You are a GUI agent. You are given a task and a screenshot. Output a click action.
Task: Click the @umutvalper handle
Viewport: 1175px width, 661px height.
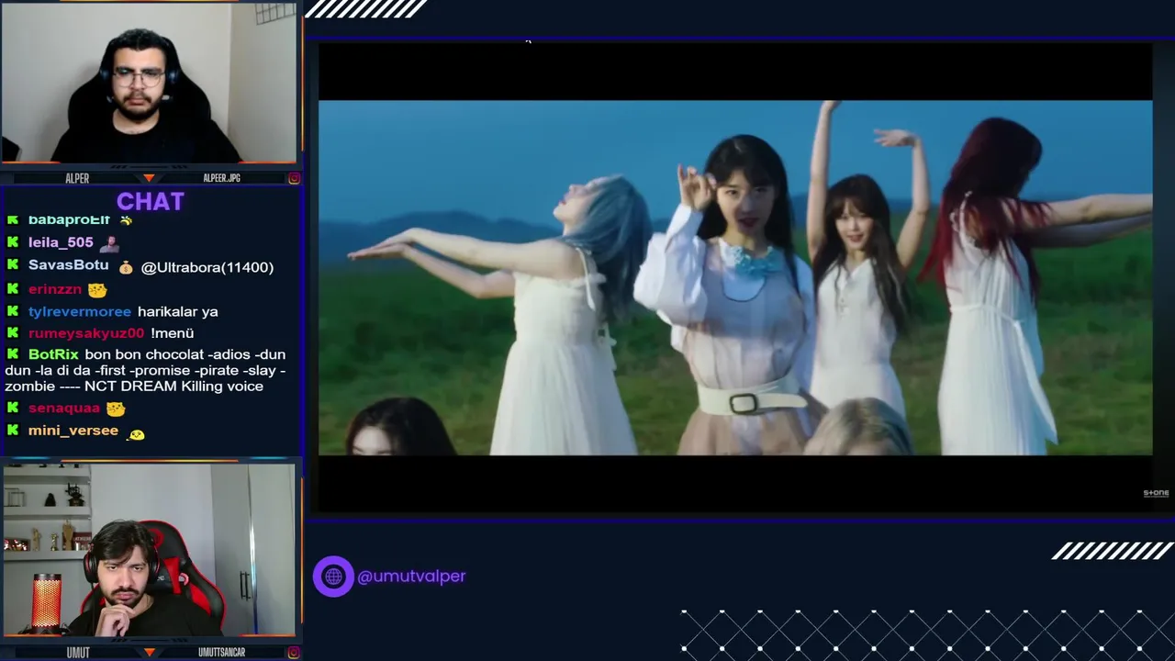(411, 577)
